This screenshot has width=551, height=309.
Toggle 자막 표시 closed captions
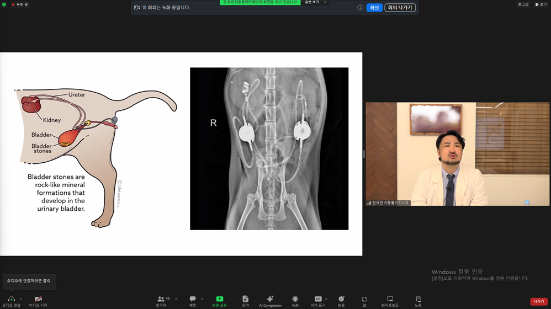coord(318,299)
